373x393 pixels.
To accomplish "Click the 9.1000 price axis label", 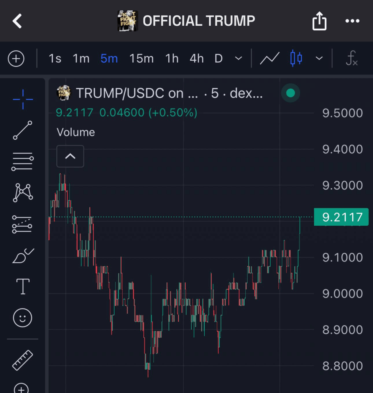I will click(342, 258).
